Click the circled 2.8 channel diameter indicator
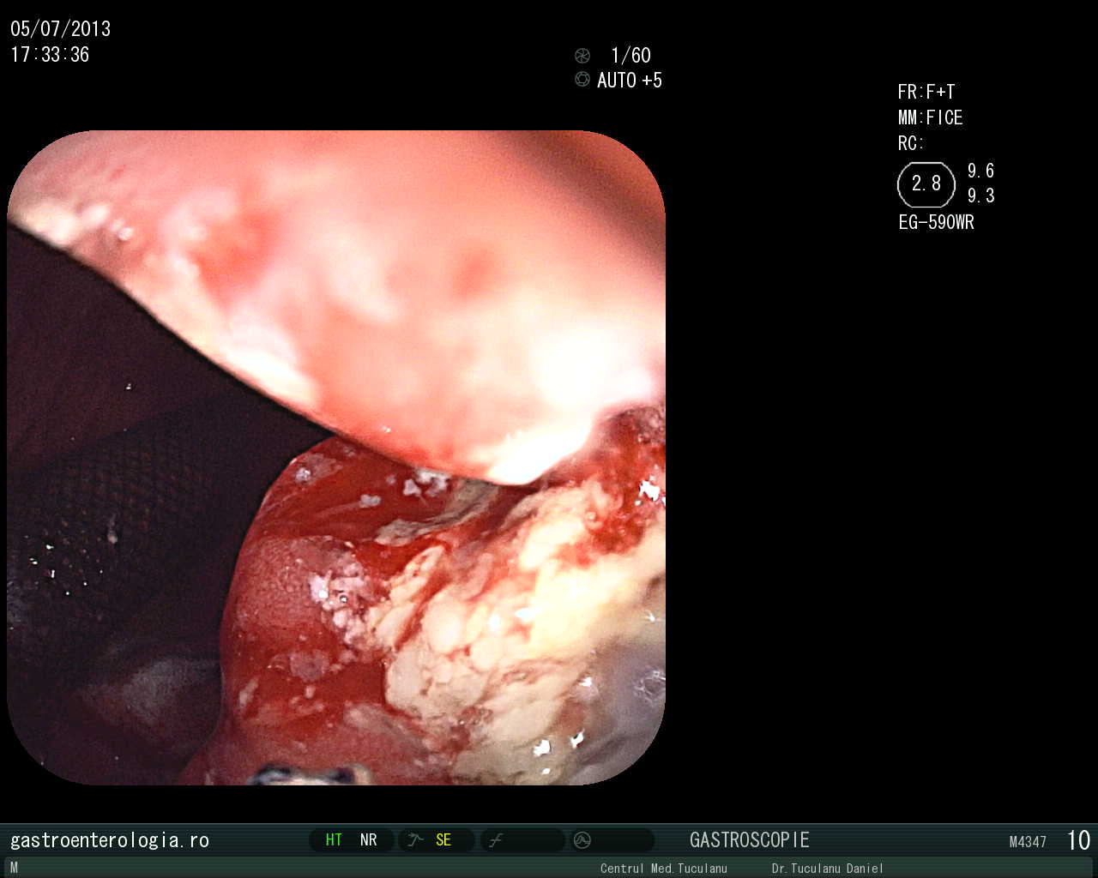This screenshot has height=878, width=1098. click(x=926, y=184)
